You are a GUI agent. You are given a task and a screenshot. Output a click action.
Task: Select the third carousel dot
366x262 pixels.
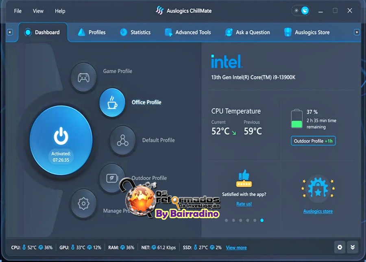[x=241, y=220]
